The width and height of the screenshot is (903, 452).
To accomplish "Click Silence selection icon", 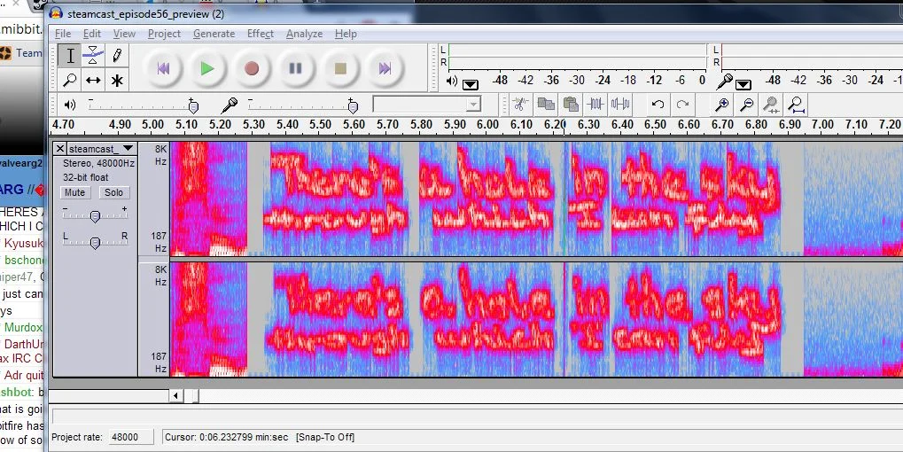I will [x=620, y=105].
